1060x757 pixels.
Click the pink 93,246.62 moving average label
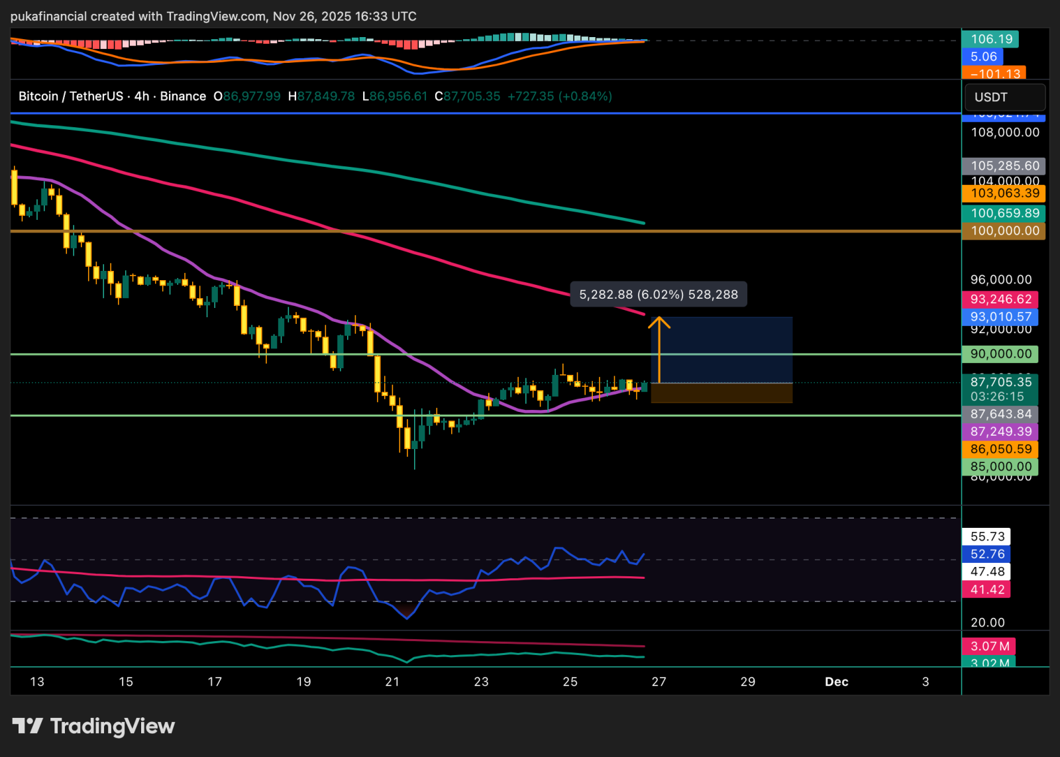pyautogui.click(x=1000, y=299)
